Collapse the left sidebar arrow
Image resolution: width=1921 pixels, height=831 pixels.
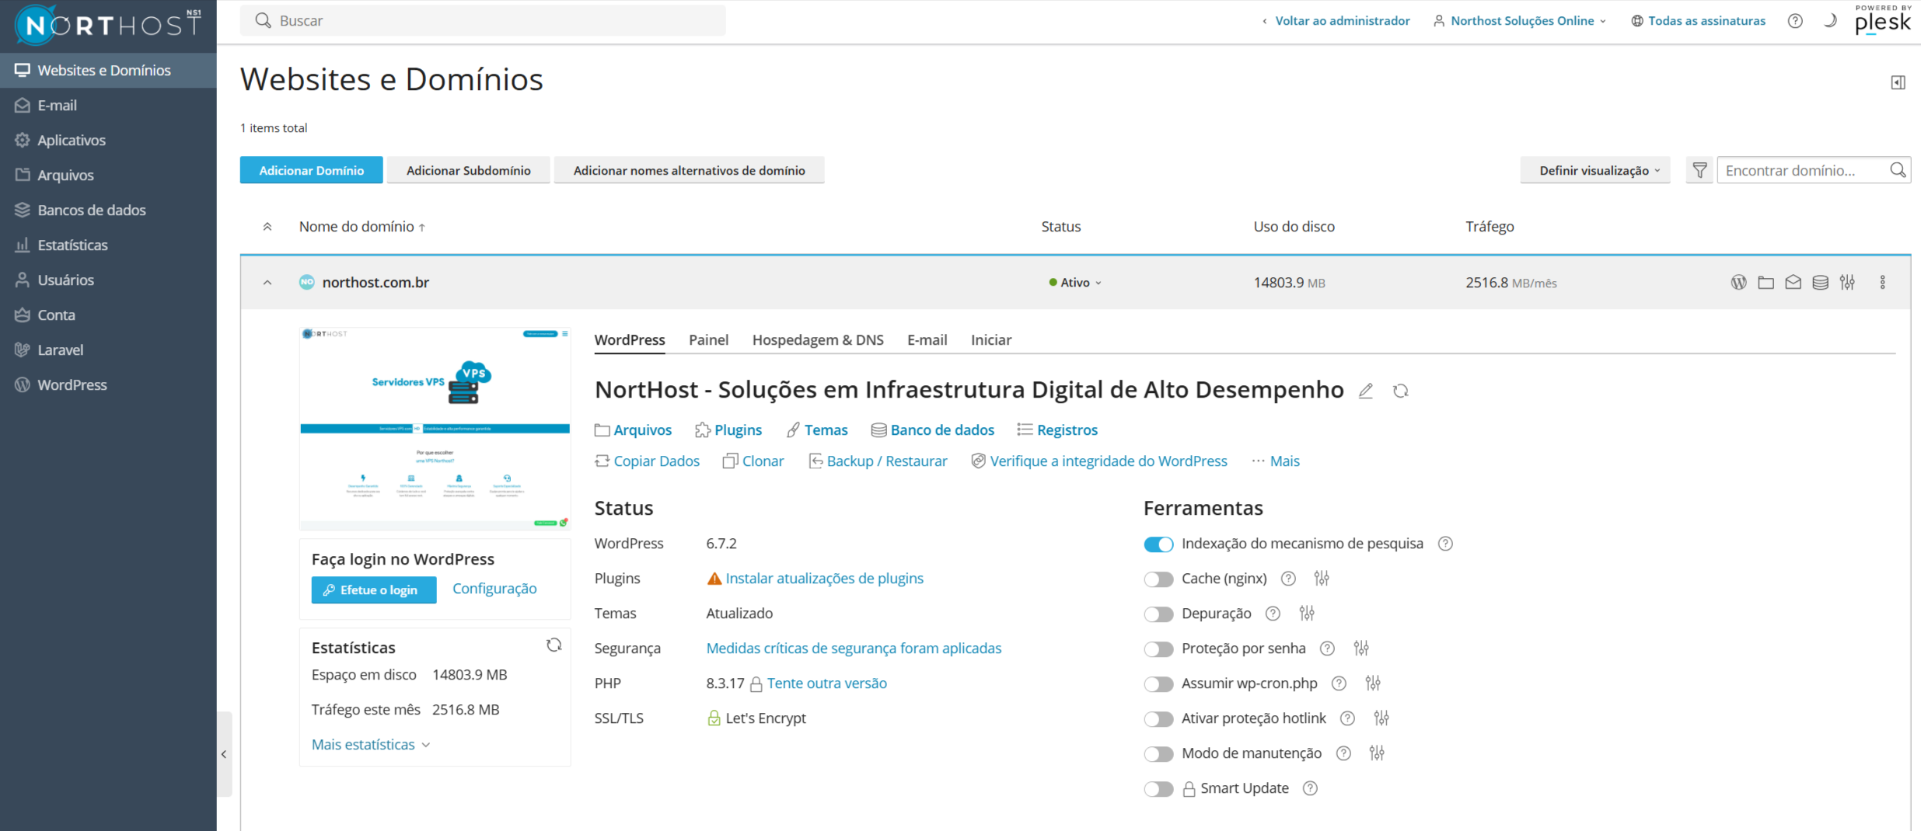coord(224,754)
